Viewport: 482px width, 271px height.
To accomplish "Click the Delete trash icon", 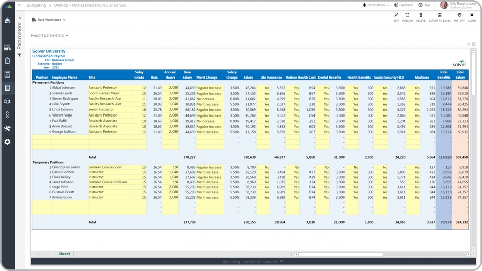I will pyautogui.click(x=421, y=17).
